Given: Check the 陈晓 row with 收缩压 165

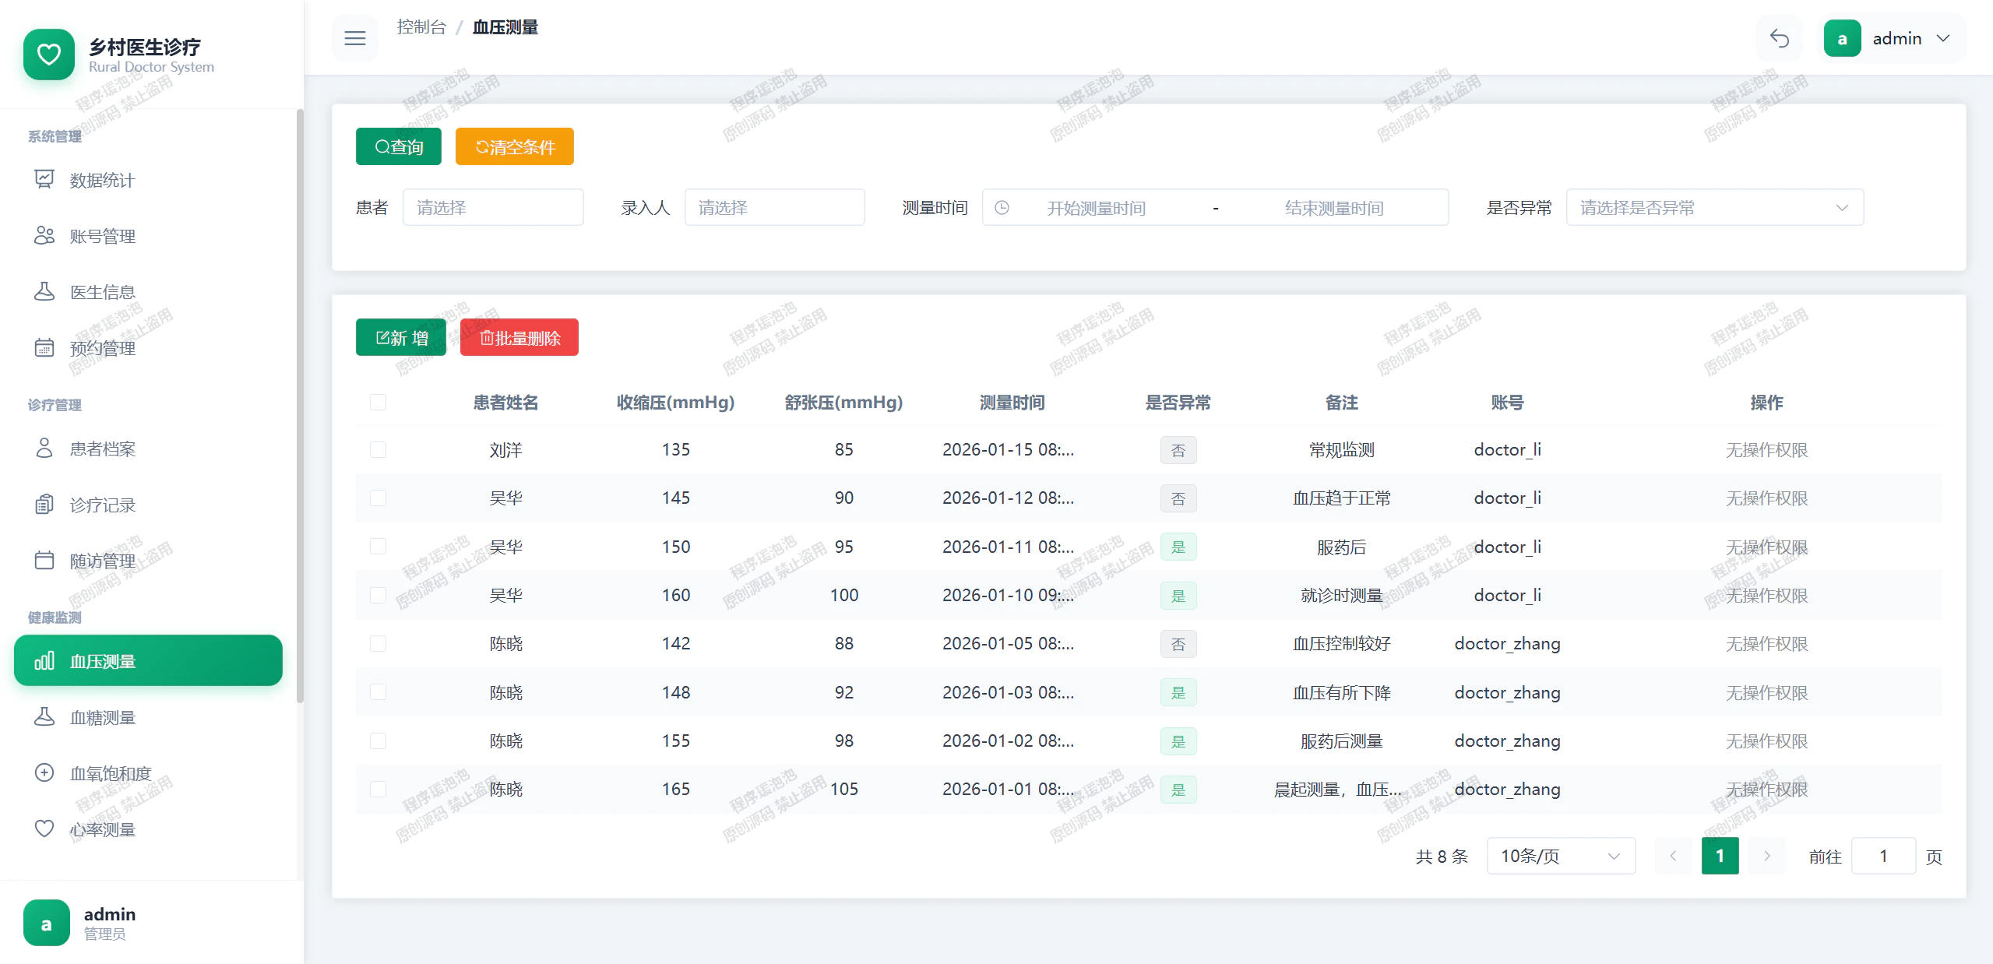Looking at the screenshot, I should click(379, 789).
